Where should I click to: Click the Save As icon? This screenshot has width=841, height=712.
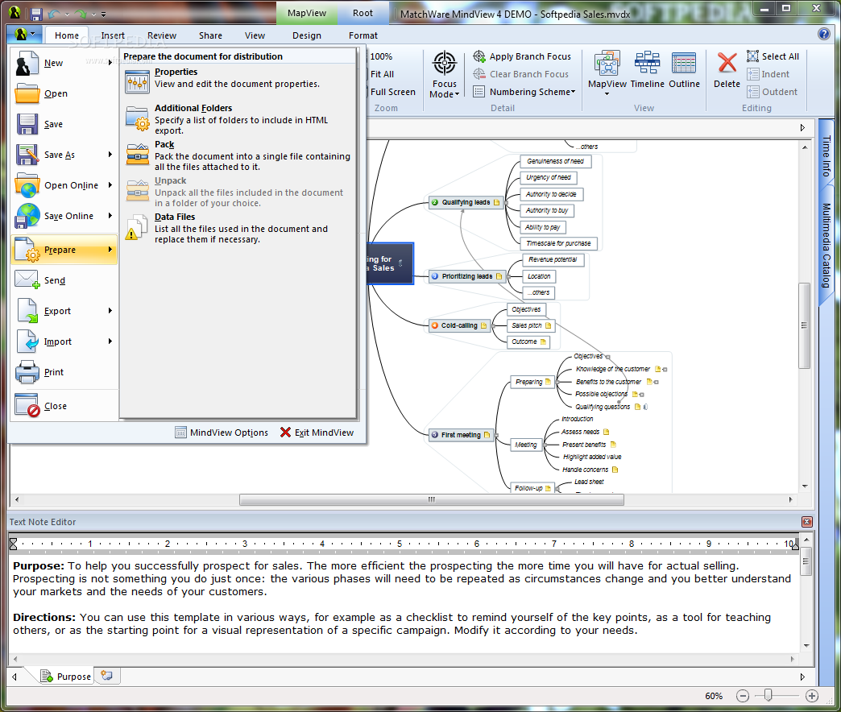click(27, 155)
